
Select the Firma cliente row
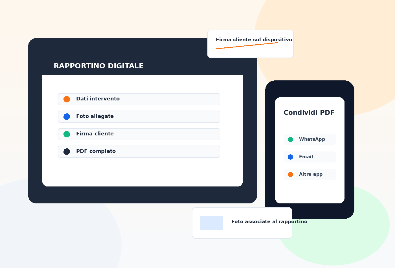(139, 134)
